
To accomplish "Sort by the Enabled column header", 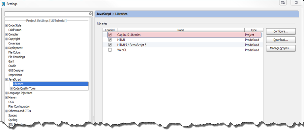I will tap(110, 30).
